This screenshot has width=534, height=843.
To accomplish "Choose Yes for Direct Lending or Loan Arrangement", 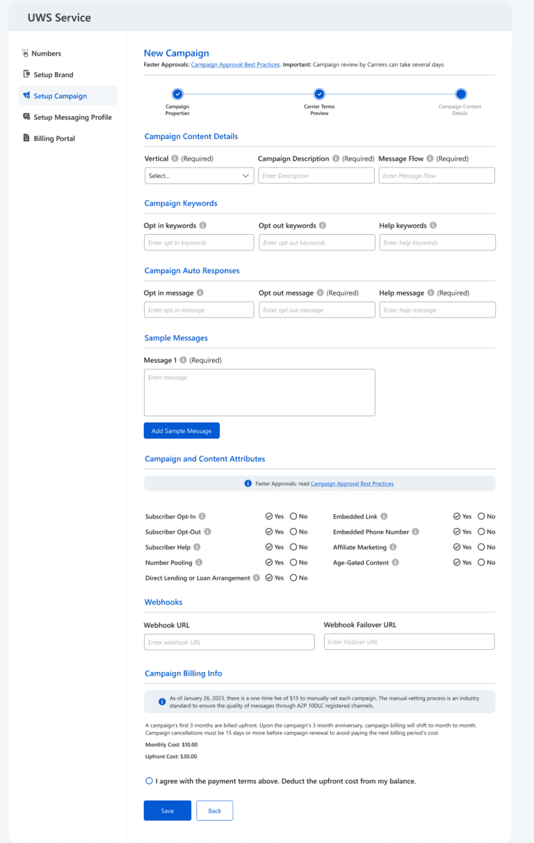I will pos(269,578).
